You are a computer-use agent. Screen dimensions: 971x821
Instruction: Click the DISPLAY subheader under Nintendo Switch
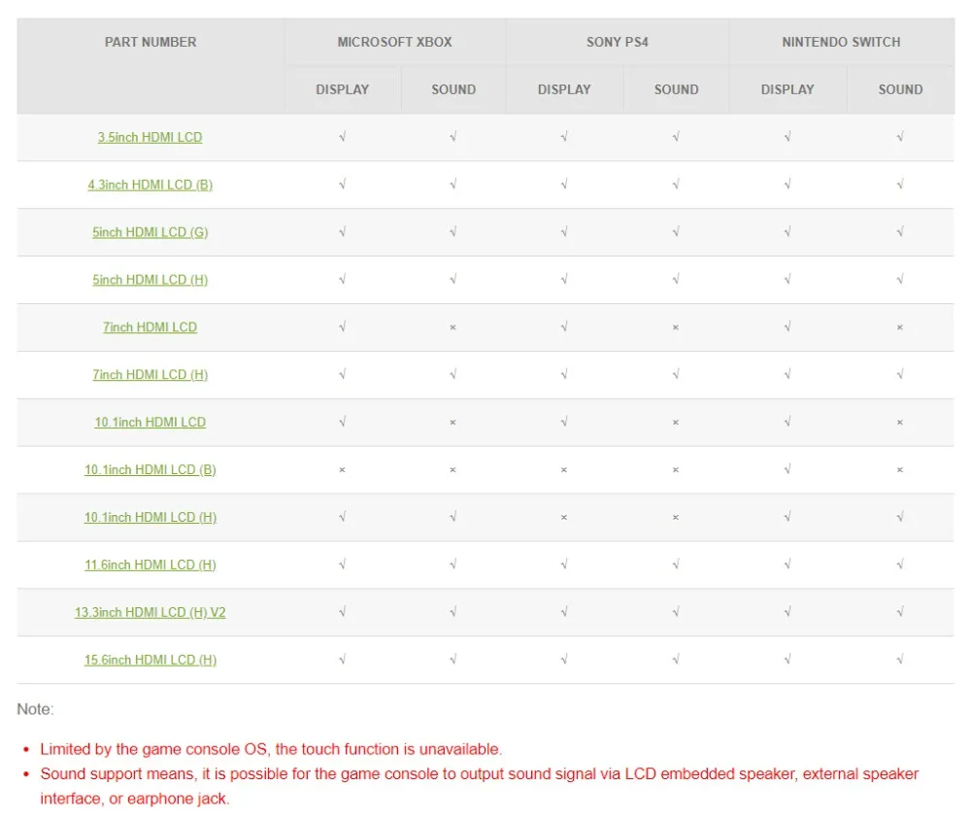[787, 89]
